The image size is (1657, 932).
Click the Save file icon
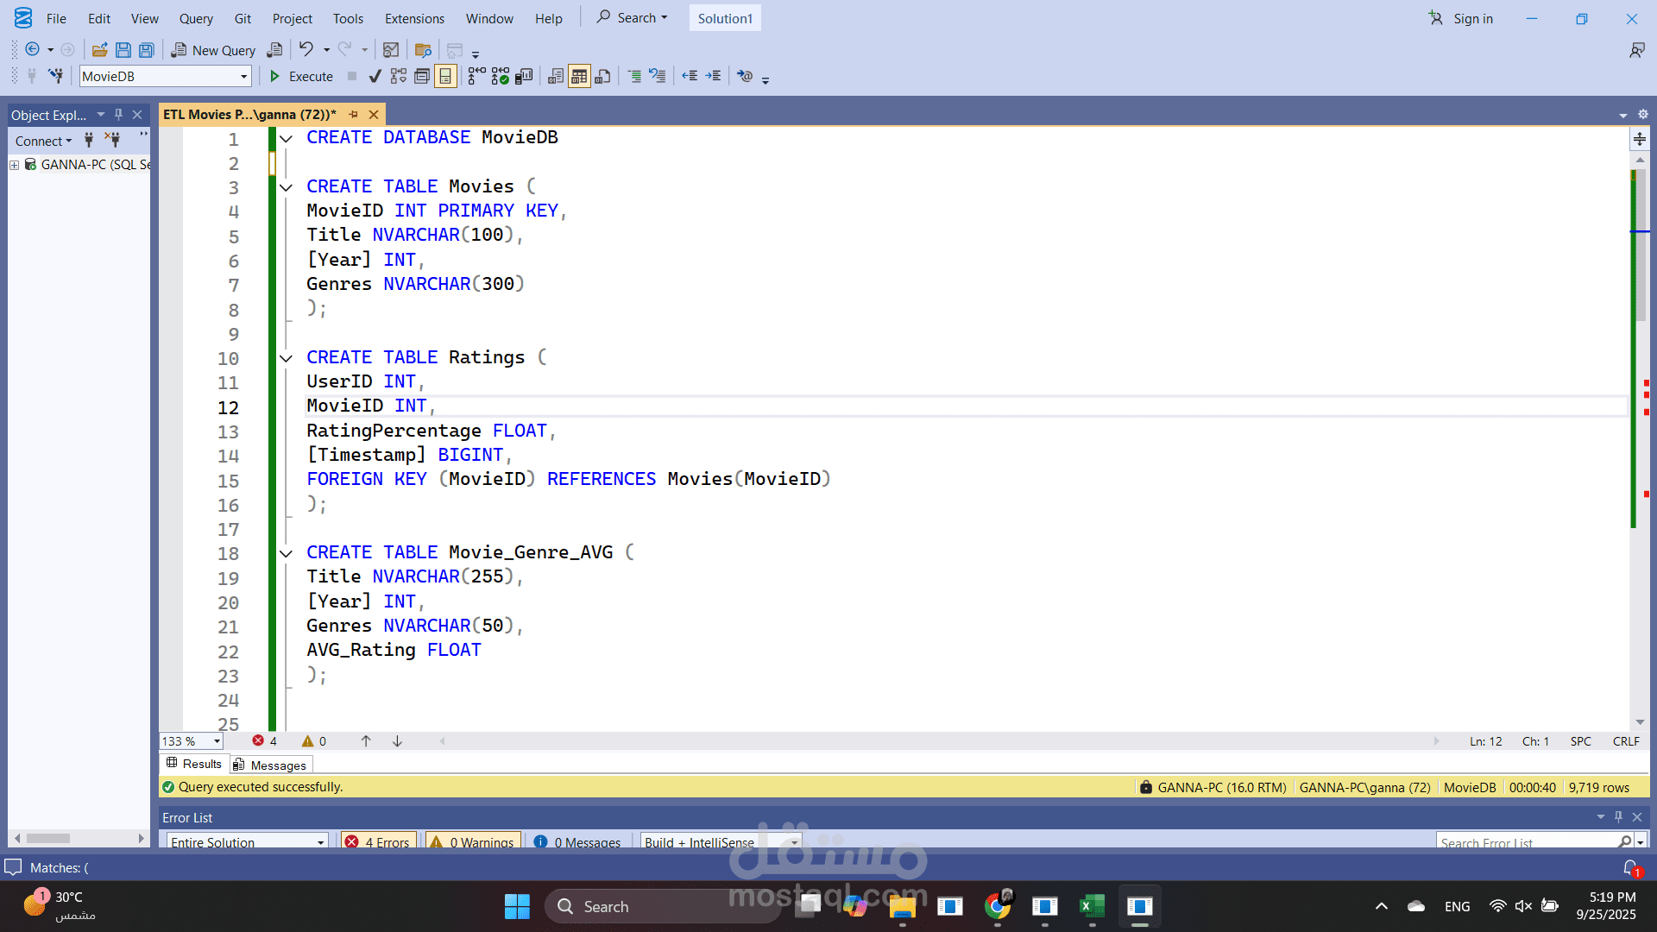pyautogui.click(x=123, y=50)
